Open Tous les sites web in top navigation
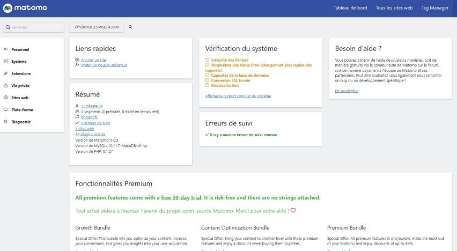 pyautogui.click(x=394, y=8)
